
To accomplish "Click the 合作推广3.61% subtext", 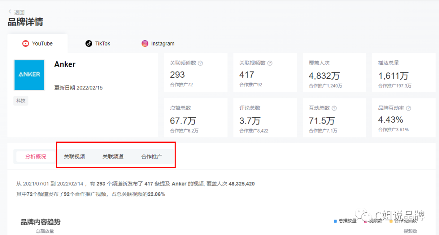I will click(x=393, y=129).
